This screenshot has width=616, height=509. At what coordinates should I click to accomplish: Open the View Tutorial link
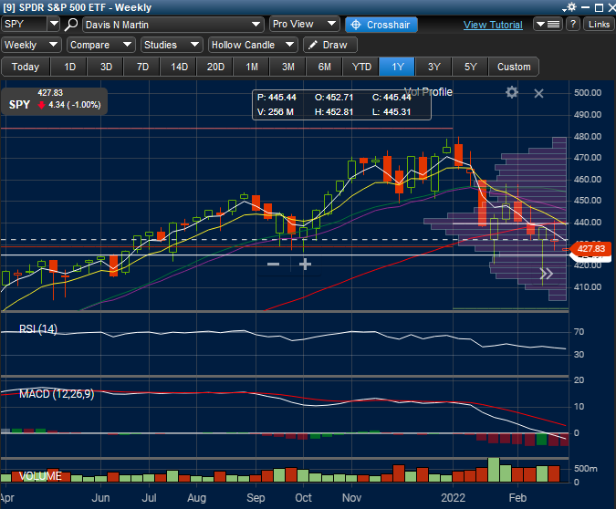(x=493, y=25)
